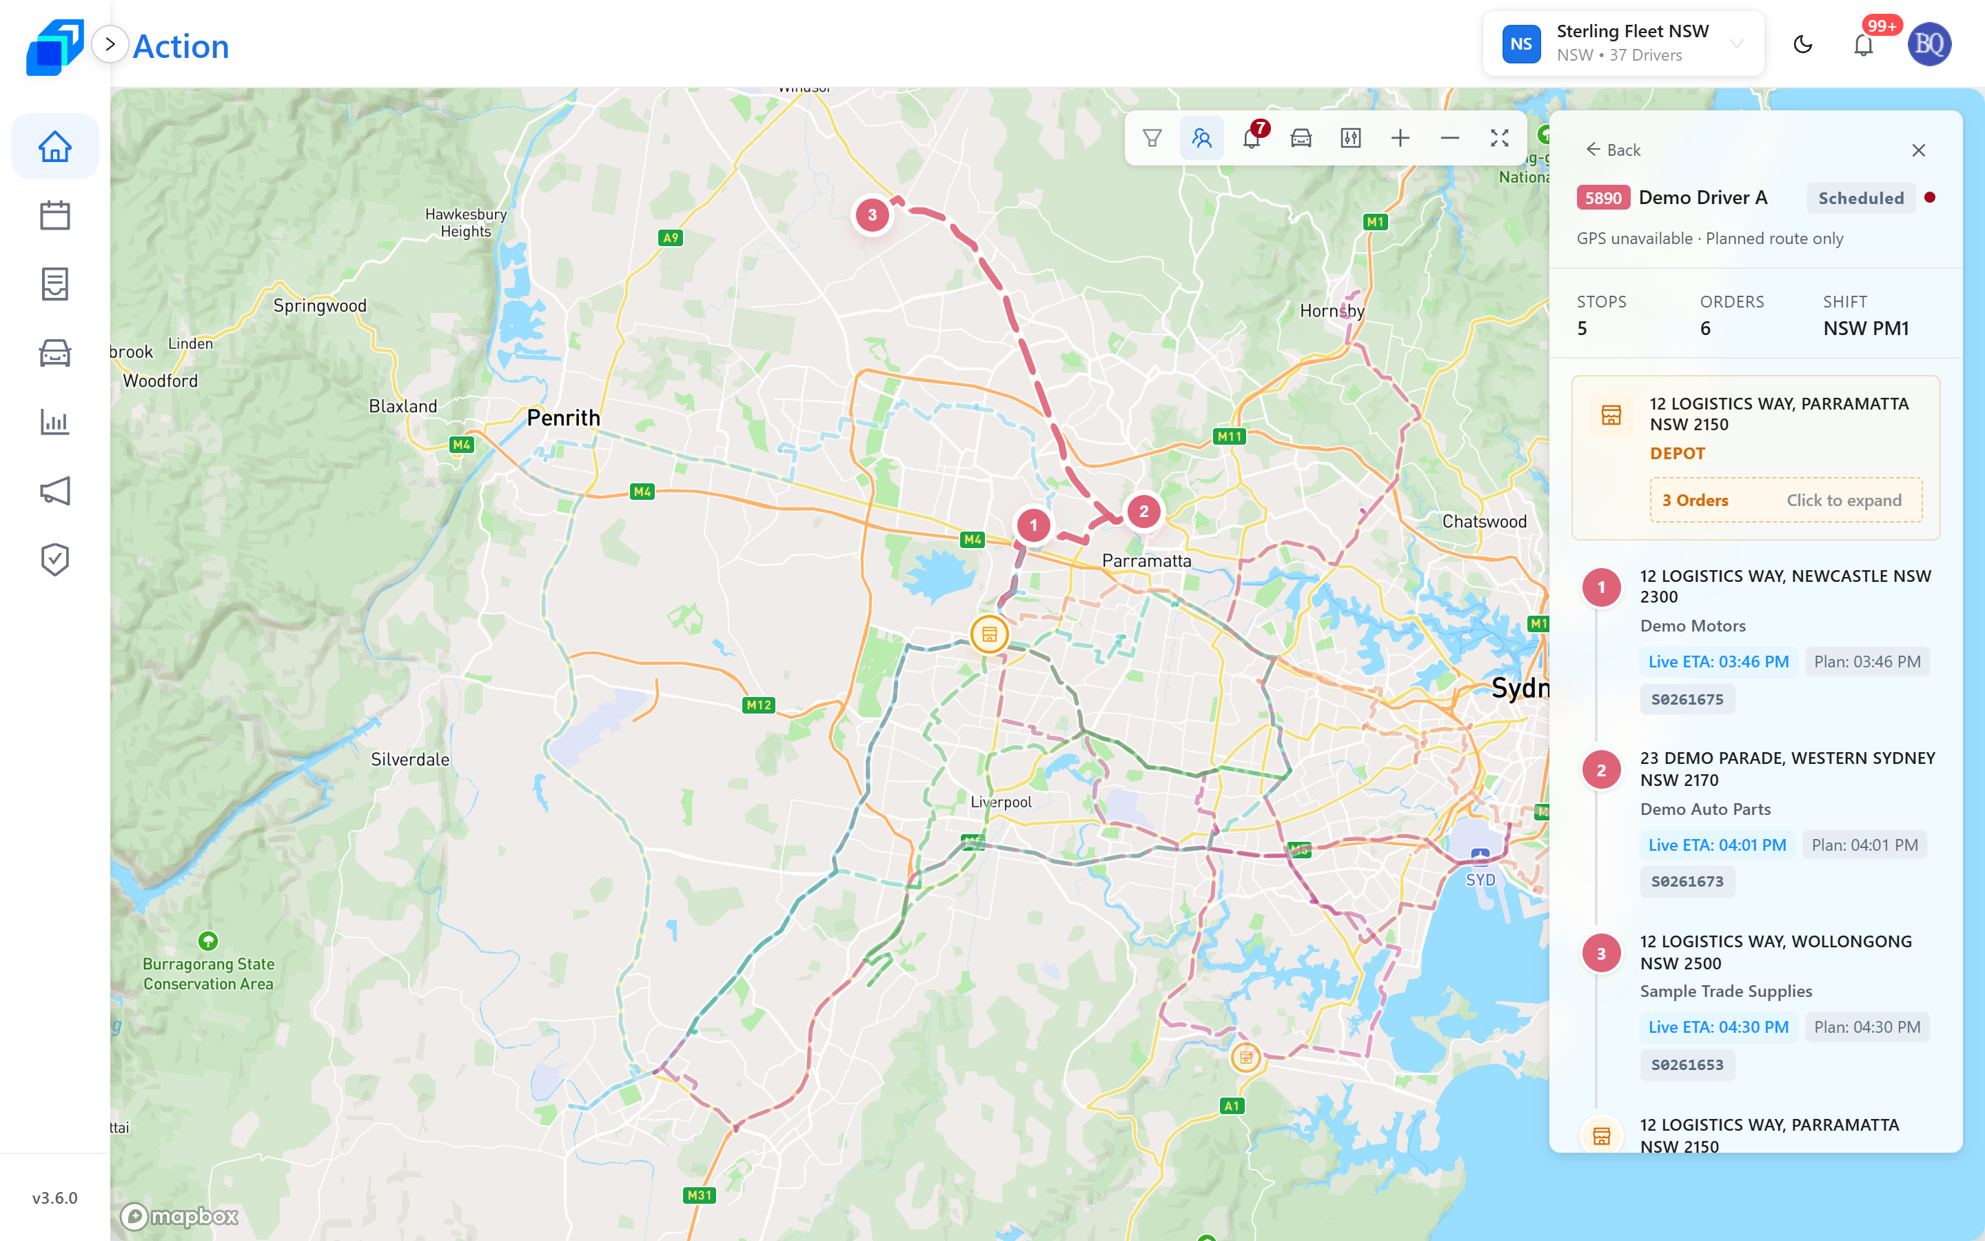
Task: Open header notifications bell with 99+ badge
Action: pos(1864,44)
